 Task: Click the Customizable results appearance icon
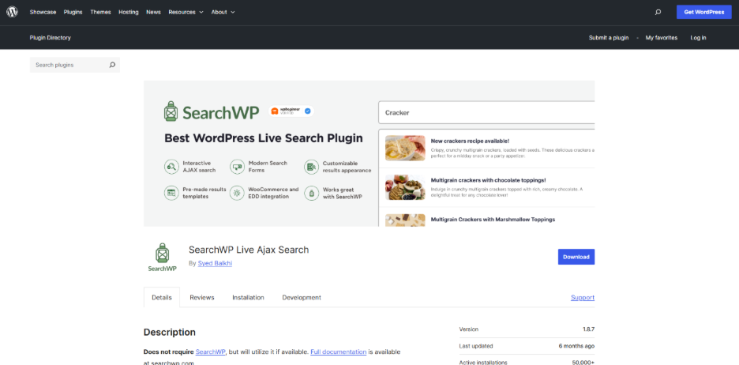[311, 167]
